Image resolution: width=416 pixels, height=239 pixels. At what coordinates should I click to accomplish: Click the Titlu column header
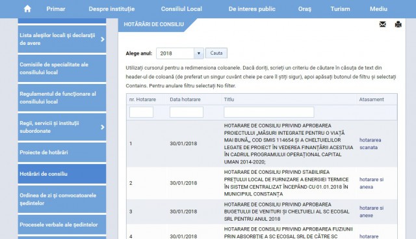[229, 100]
